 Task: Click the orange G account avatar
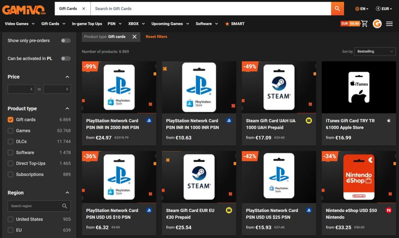pyautogui.click(x=377, y=24)
